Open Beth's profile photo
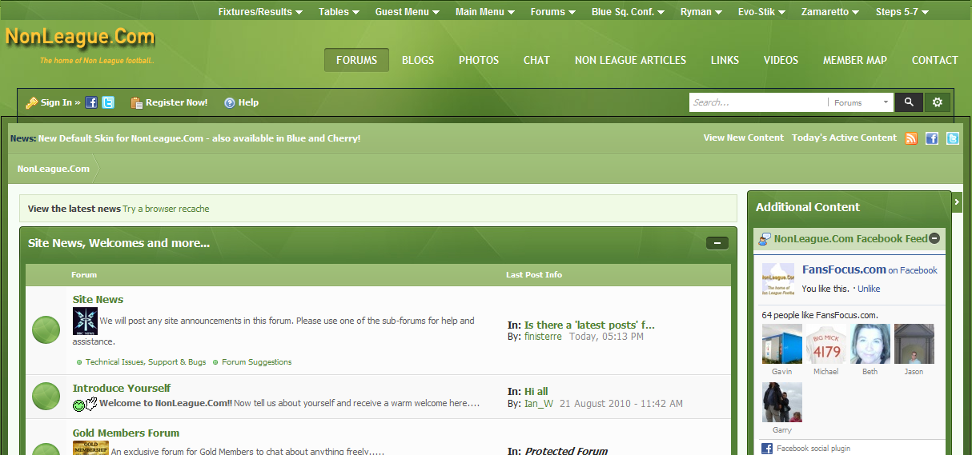This screenshot has height=455, width=972. (870, 344)
